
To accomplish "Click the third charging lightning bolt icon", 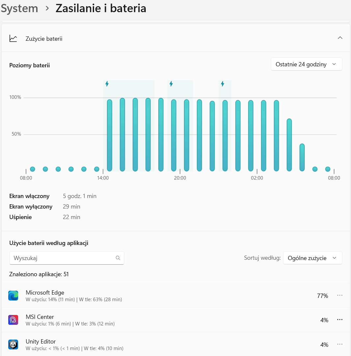I will pyautogui.click(x=223, y=84).
